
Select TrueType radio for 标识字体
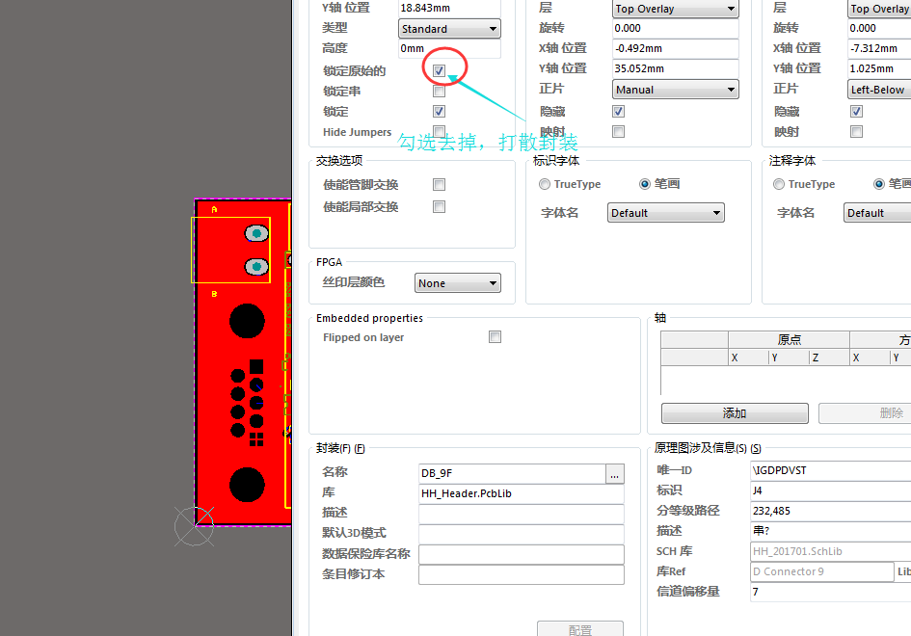[545, 184]
